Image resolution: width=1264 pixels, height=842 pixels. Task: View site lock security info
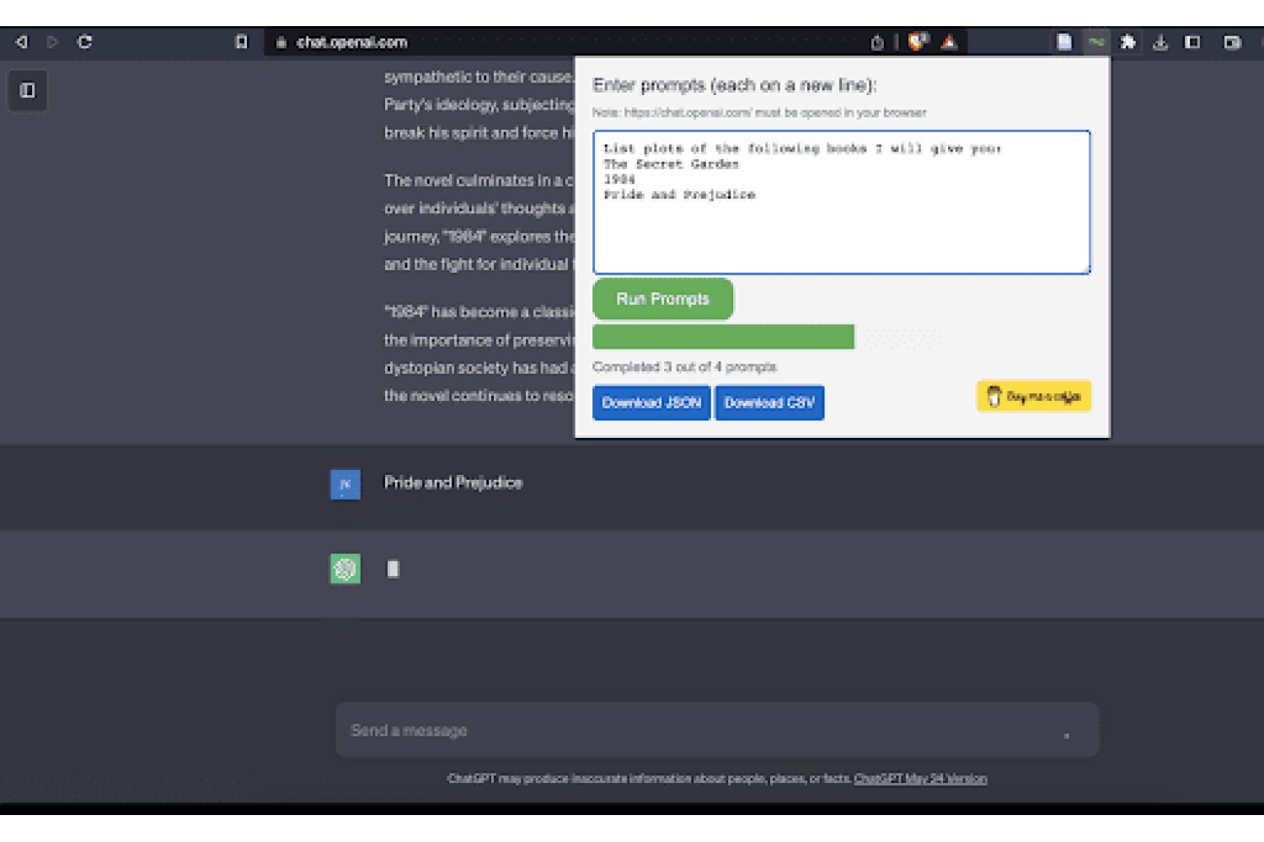281,42
